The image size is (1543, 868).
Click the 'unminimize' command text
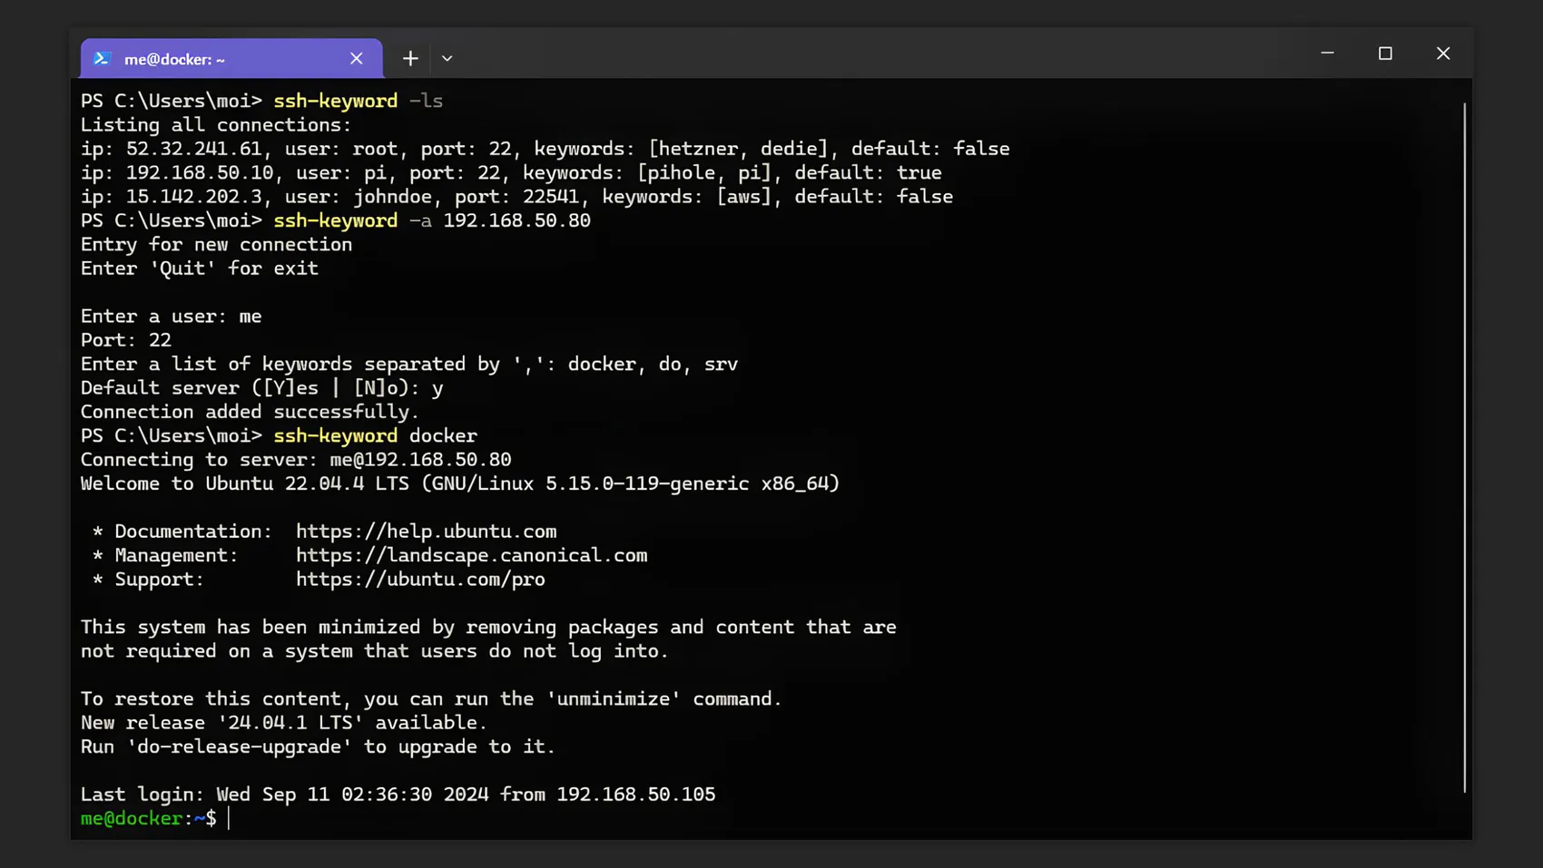click(x=613, y=699)
